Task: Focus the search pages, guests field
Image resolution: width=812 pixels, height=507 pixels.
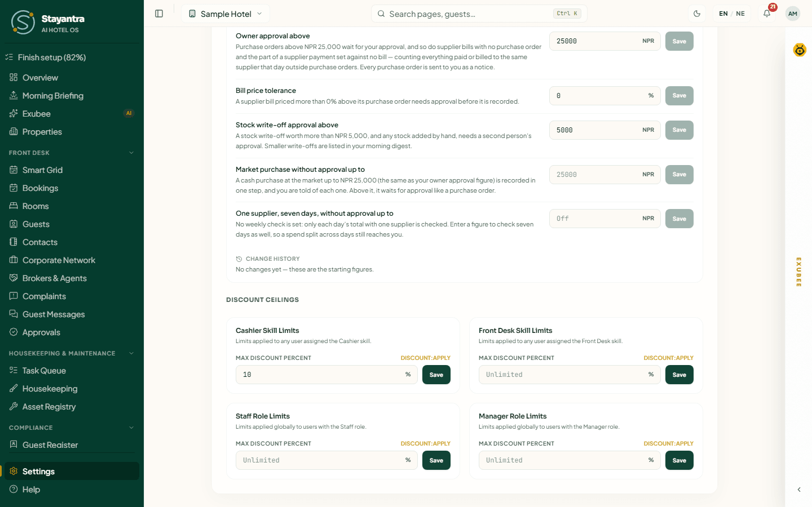Action: (x=479, y=14)
